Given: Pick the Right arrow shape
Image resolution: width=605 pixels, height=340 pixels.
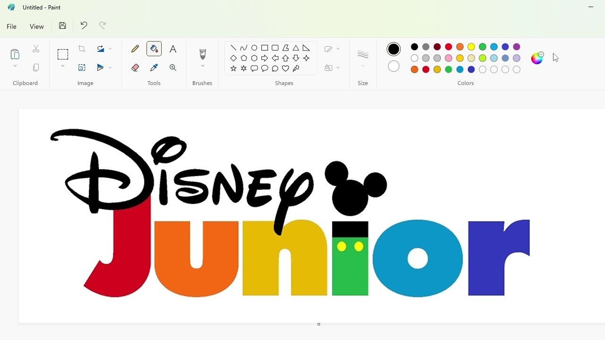Looking at the screenshot, I should pos(265,58).
